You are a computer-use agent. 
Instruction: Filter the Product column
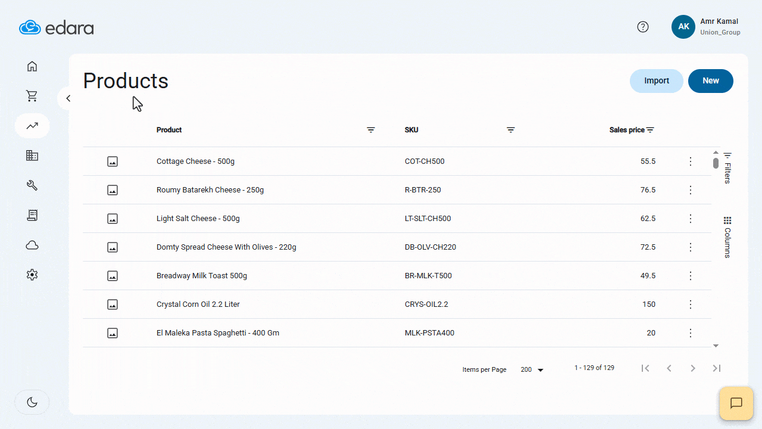(x=371, y=130)
